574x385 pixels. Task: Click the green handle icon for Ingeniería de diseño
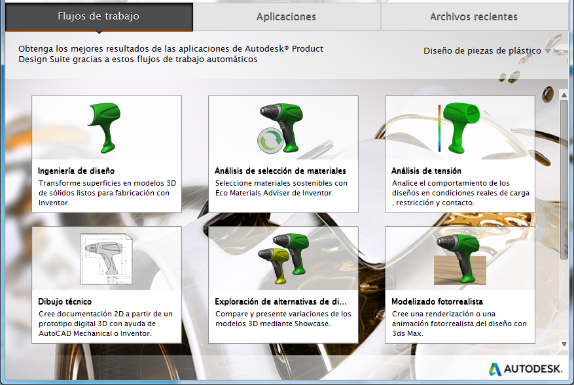105,127
